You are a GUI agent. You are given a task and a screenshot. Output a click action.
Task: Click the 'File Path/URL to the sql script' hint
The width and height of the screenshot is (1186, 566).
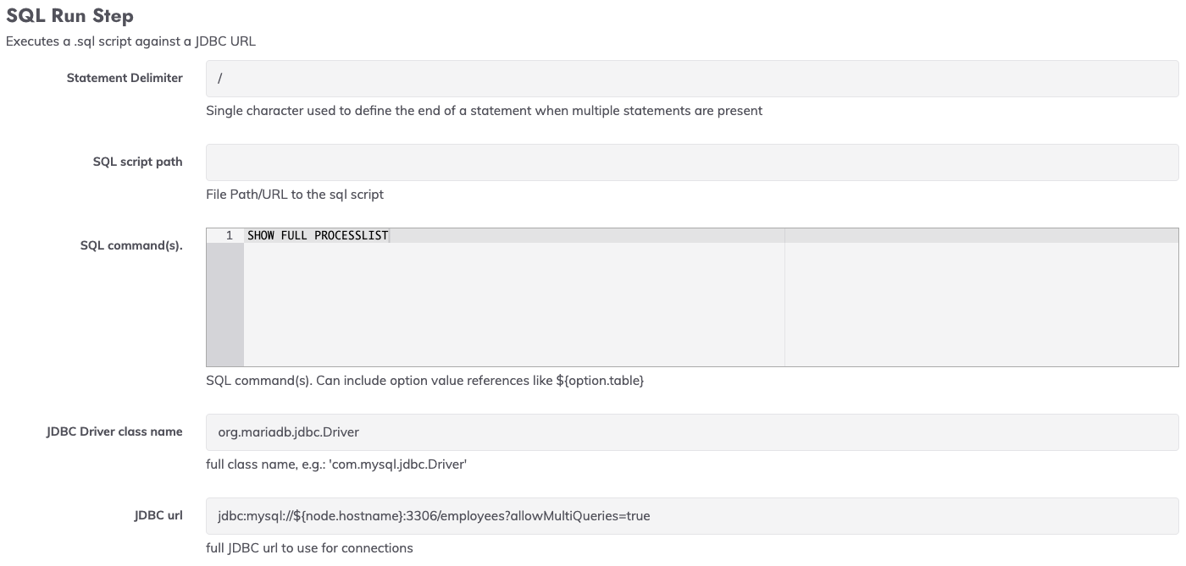295,194
